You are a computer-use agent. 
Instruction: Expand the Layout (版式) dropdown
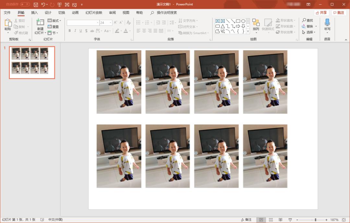coord(54,20)
